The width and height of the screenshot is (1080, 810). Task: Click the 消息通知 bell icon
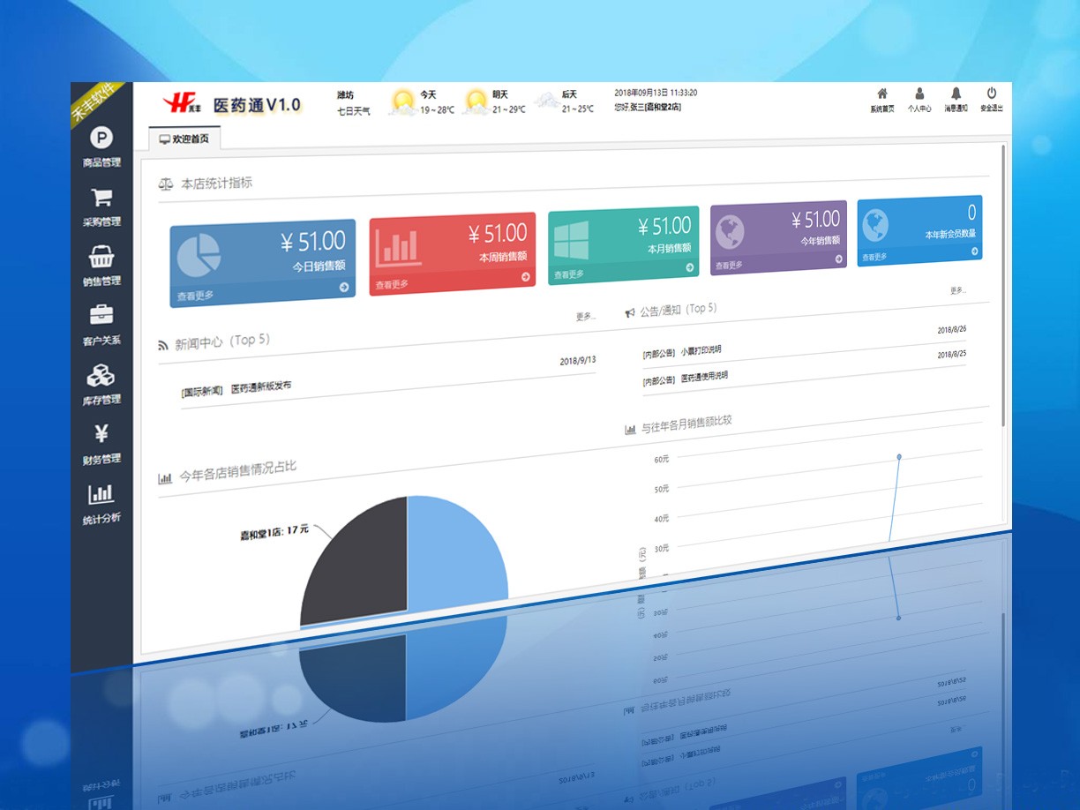click(x=956, y=94)
